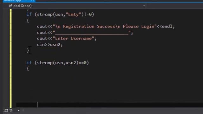This screenshot has height=114, width=203.
Task: Click the 'Enter Username' cout line
Action: tap(67, 39)
